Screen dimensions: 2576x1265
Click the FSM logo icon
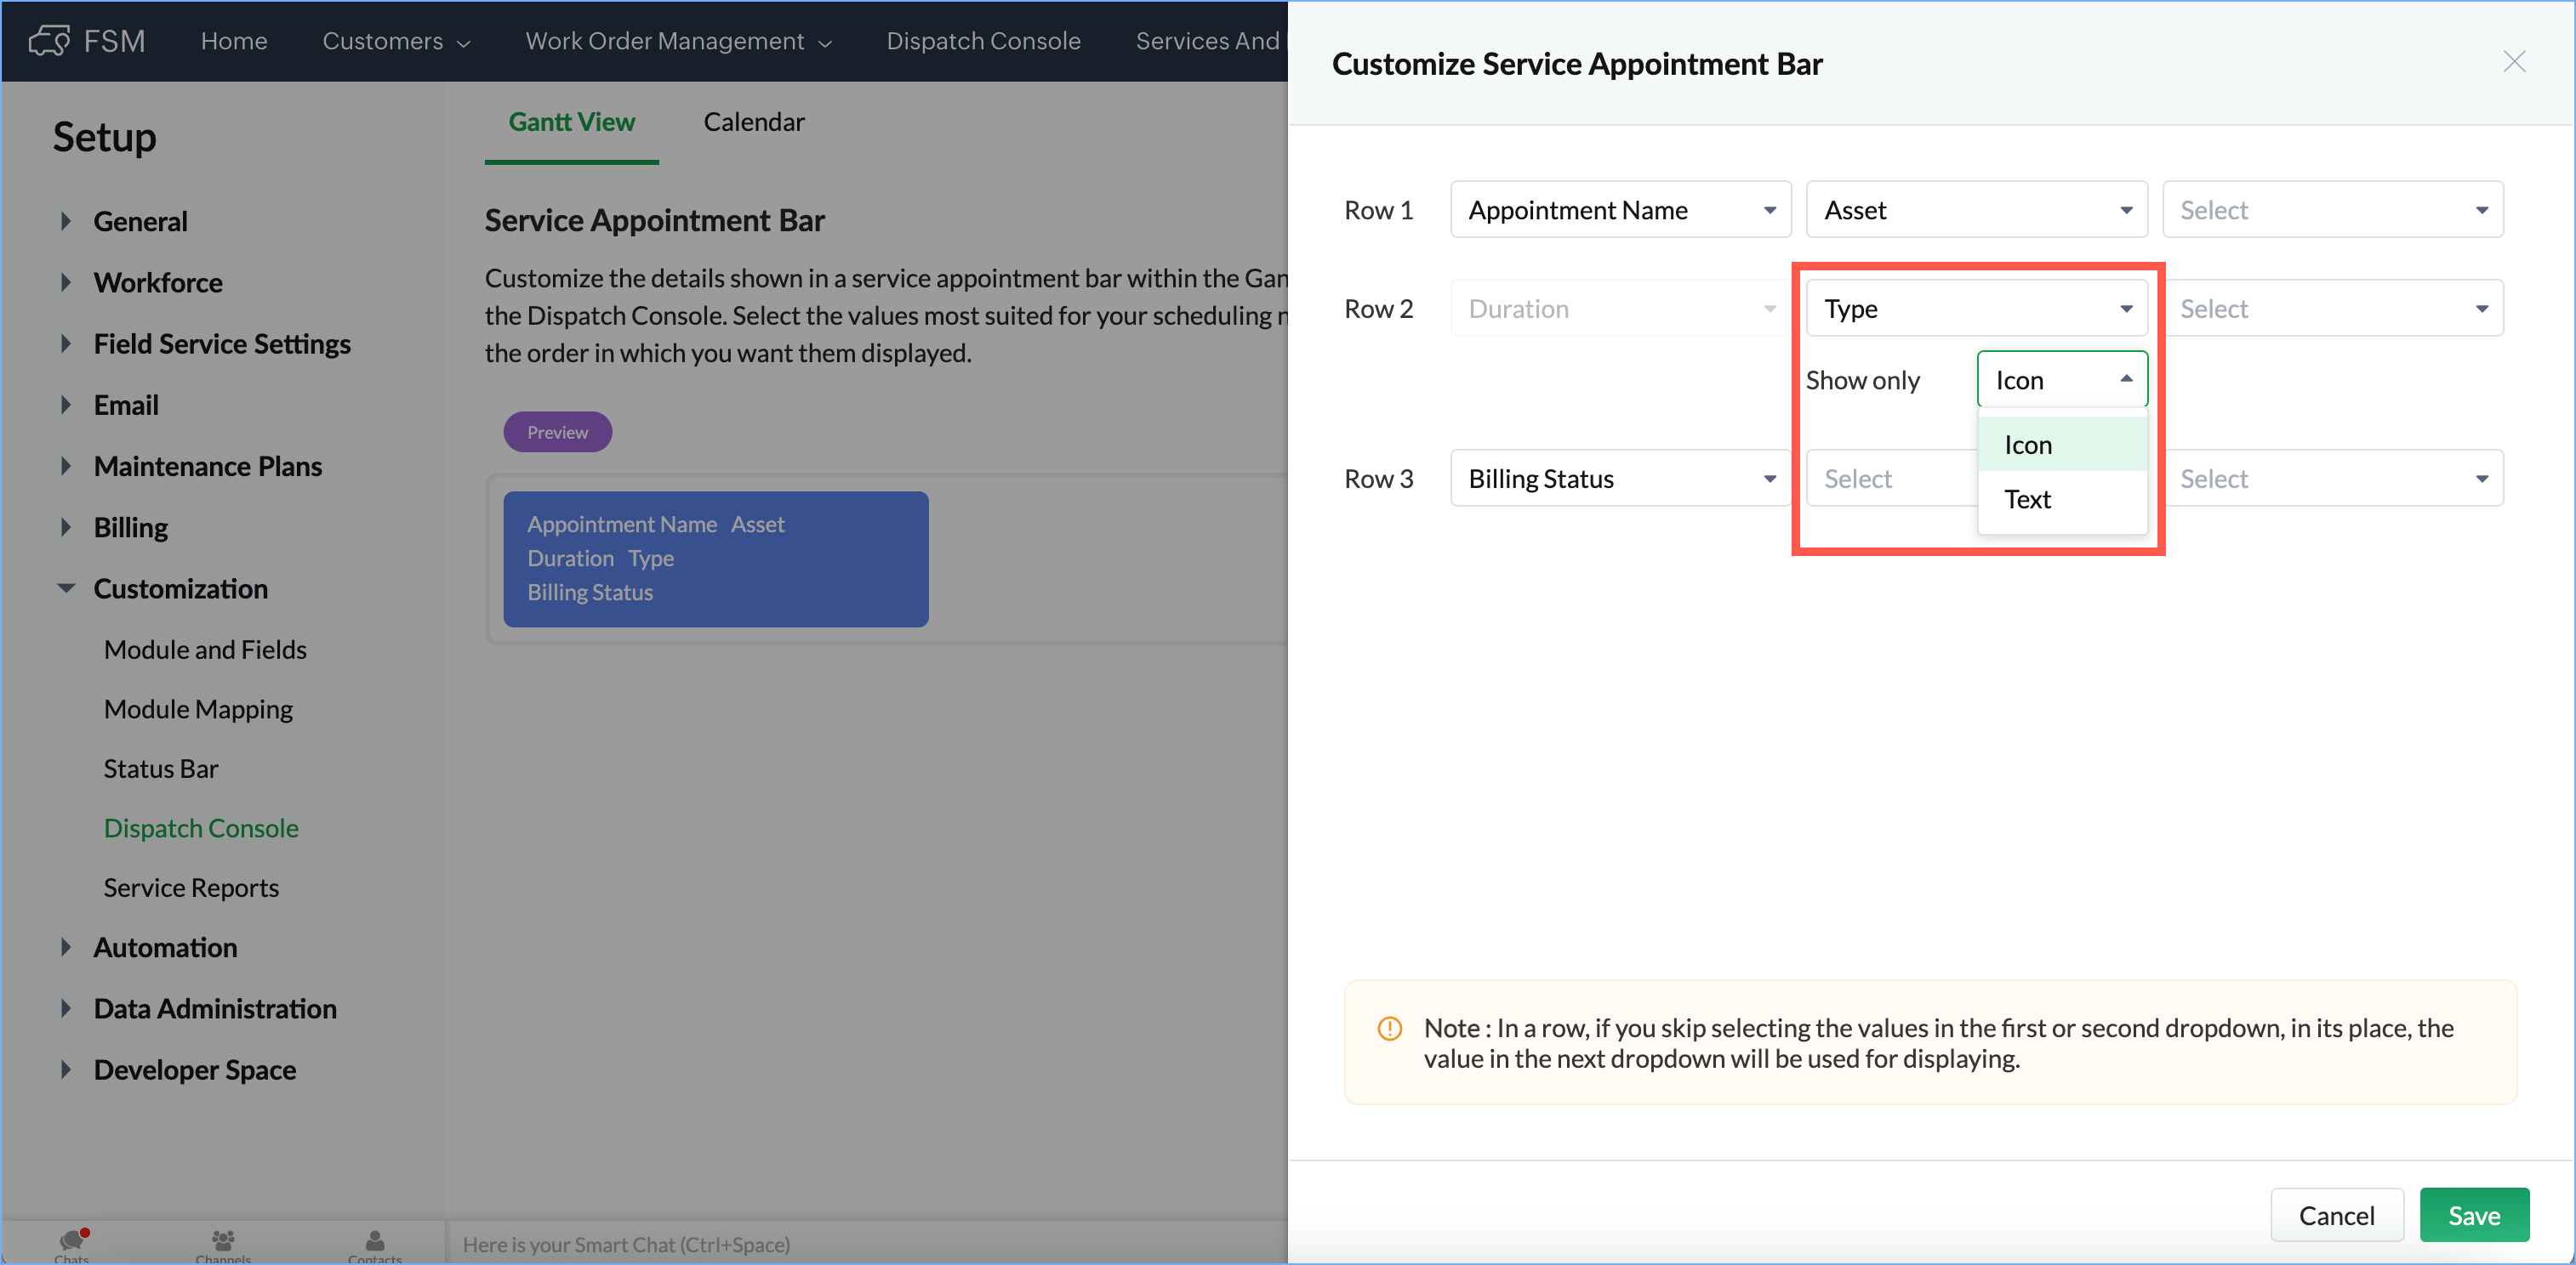point(49,41)
